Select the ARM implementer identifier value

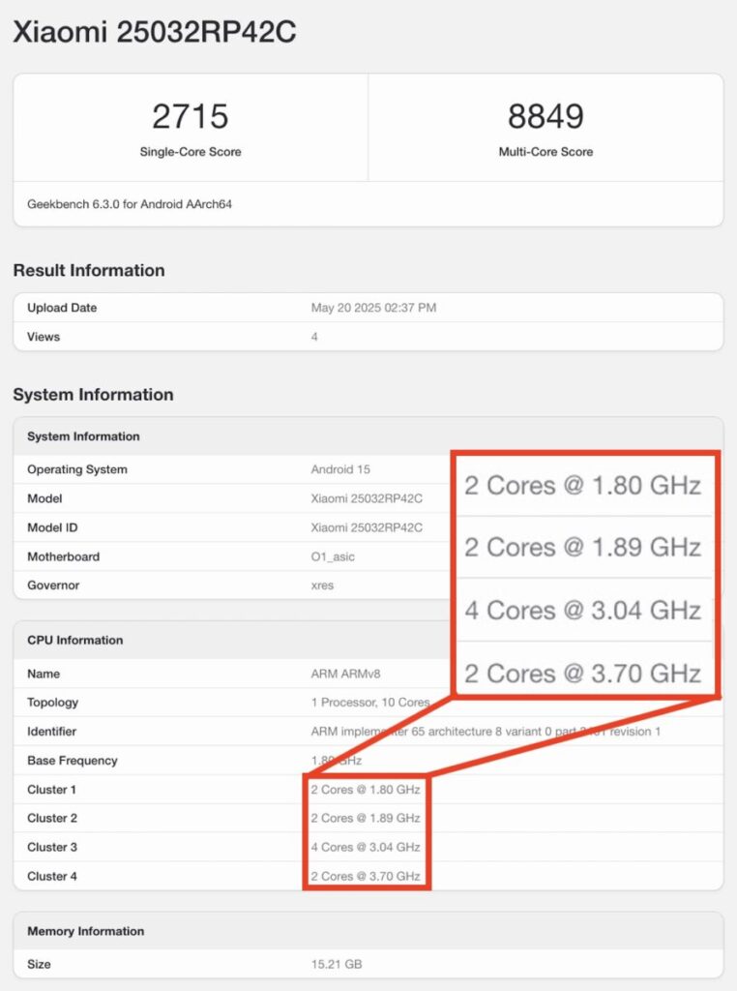coord(486,732)
